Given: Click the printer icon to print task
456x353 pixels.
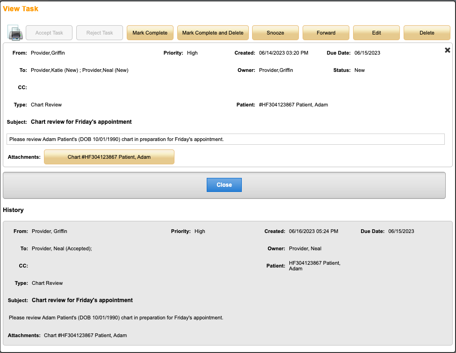Looking at the screenshot, I should point(15,33).
